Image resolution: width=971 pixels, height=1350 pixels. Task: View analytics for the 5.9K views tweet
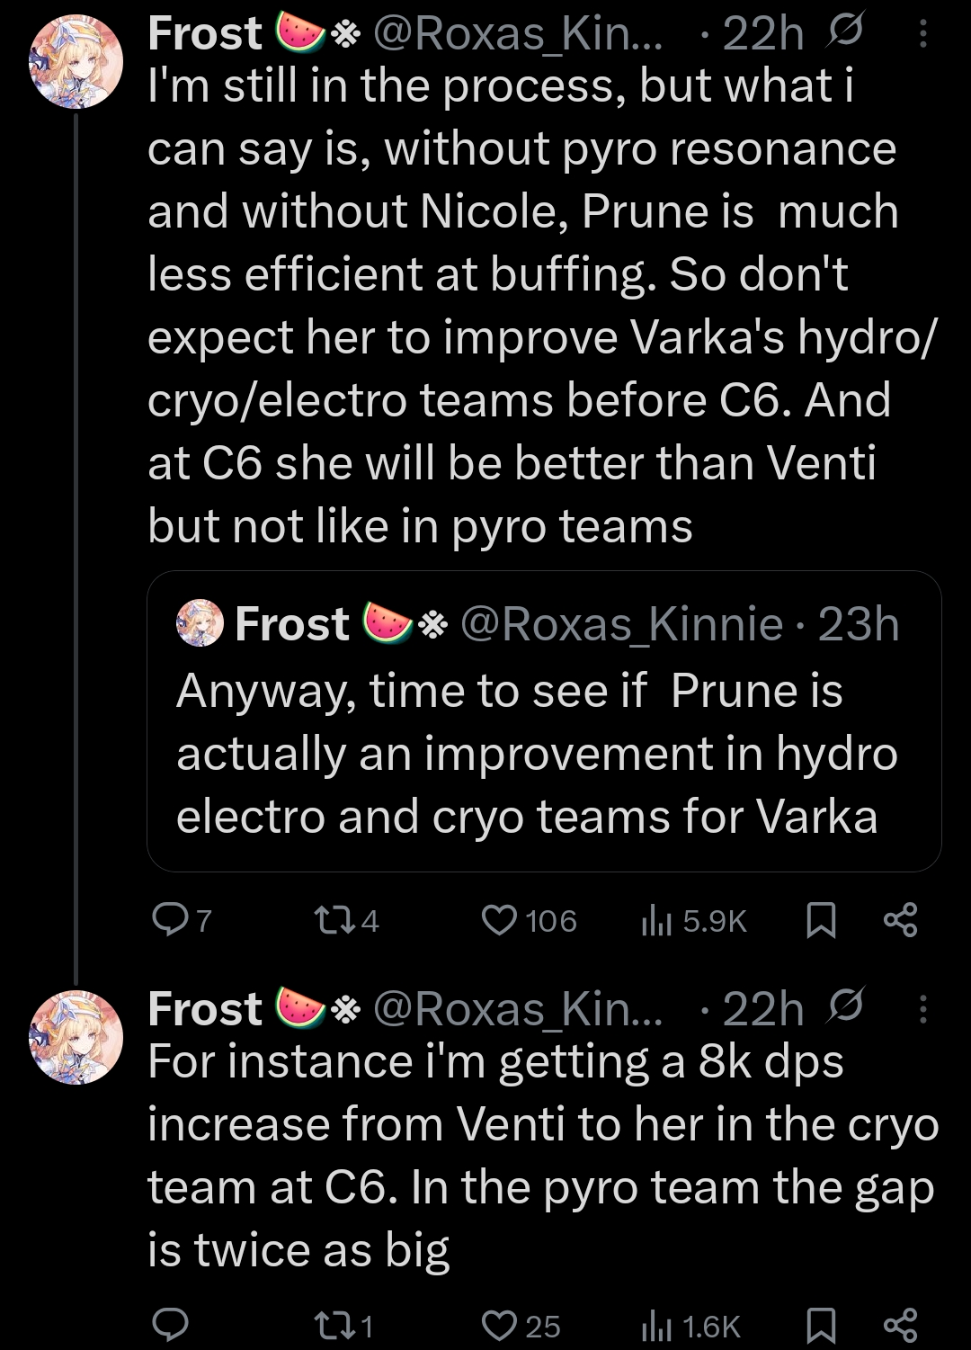point(656,920)
